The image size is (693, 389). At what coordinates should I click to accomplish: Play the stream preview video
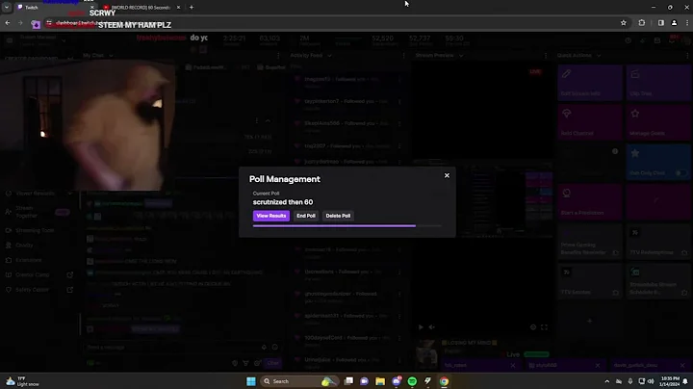pos(421,327)
